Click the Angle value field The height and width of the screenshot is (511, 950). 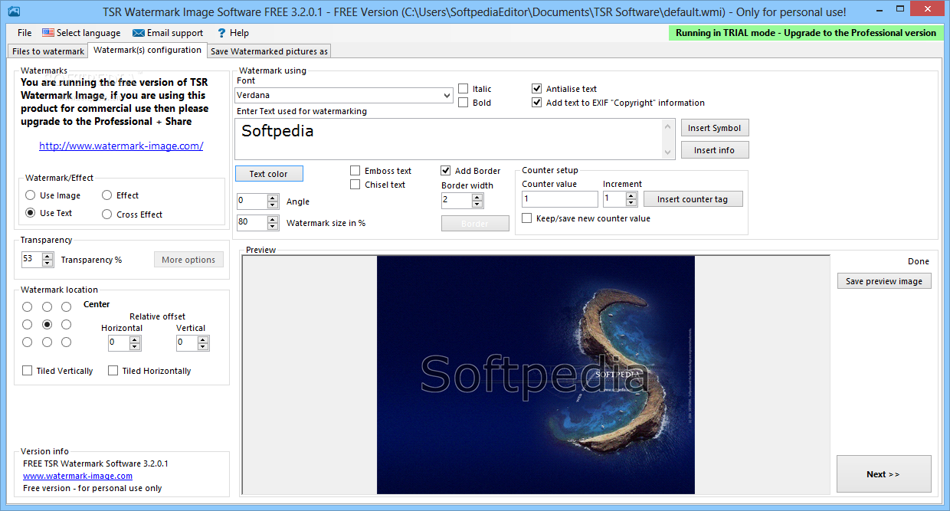point(252,201)
